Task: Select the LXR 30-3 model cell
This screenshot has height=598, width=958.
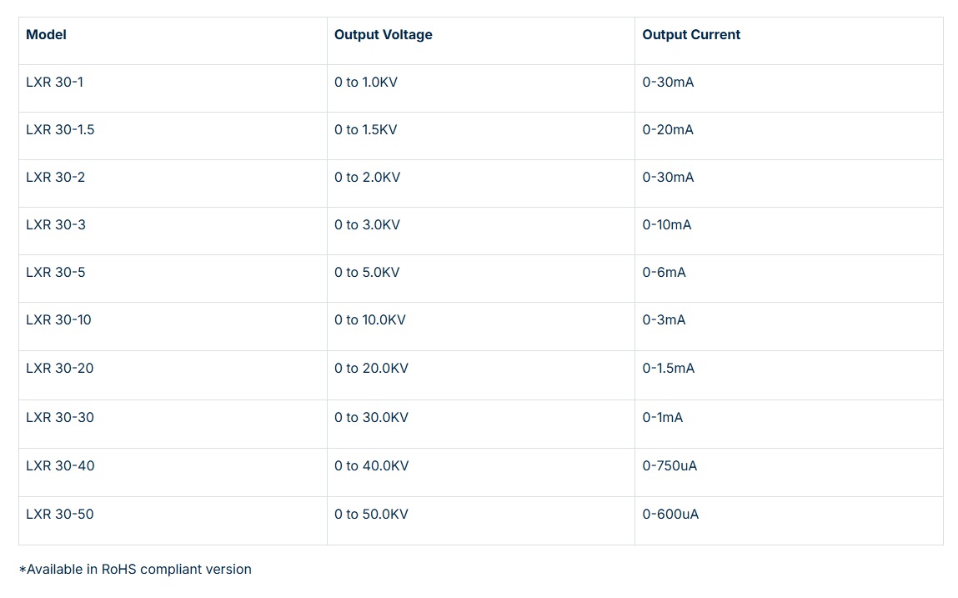Action: 56,225
